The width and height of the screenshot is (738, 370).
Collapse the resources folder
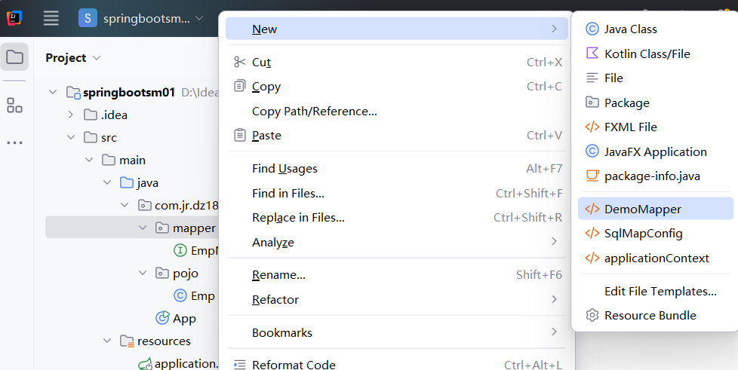pyautogui.click(x=107, y=341)
